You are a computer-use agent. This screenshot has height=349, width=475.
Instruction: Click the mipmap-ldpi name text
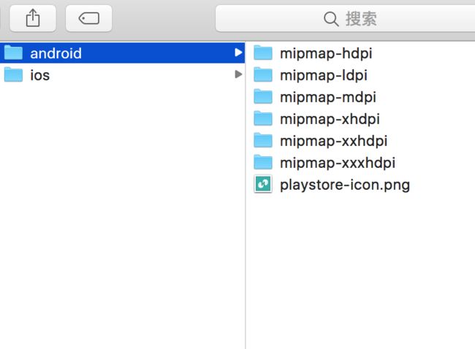pyautogui.click(x=324, y=76)
